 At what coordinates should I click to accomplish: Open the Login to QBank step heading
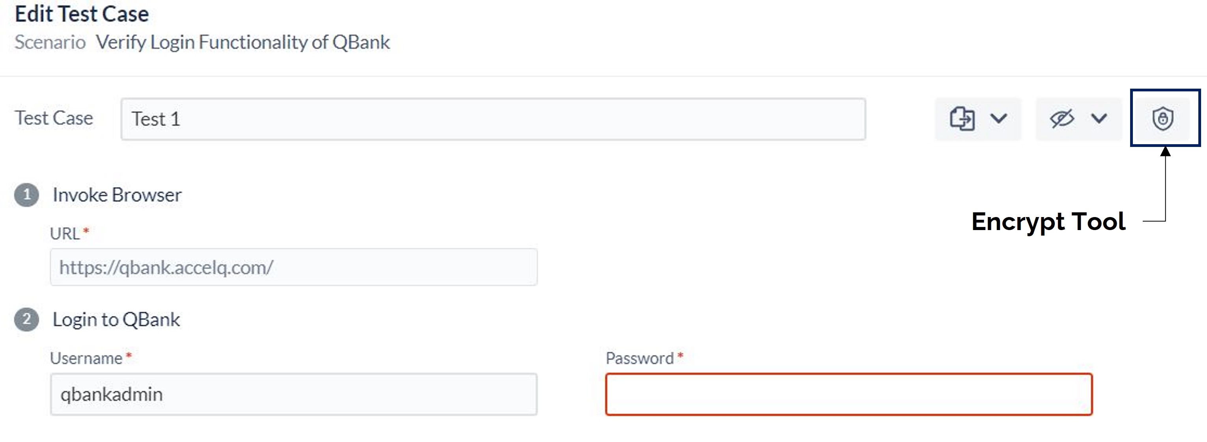coord(116,320)
